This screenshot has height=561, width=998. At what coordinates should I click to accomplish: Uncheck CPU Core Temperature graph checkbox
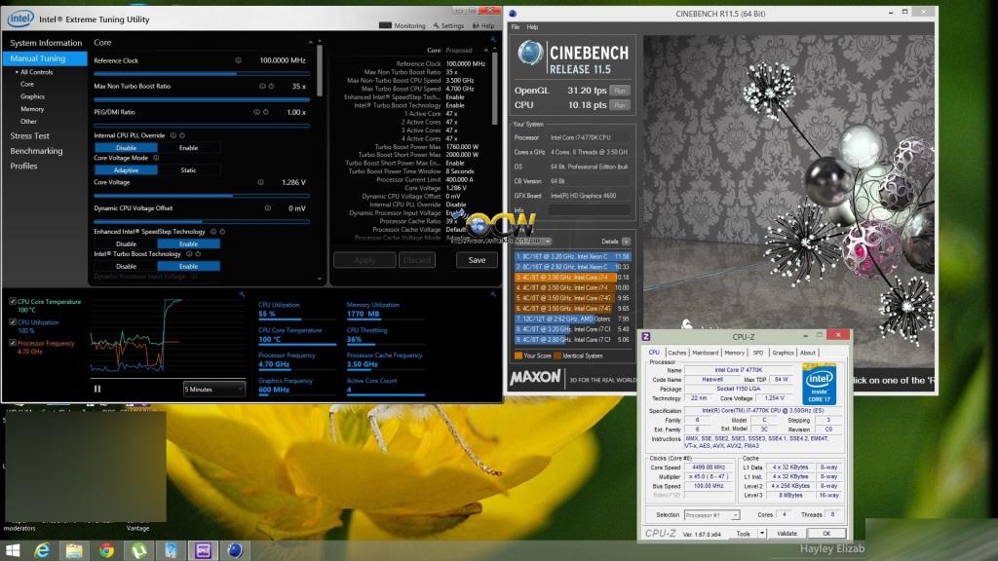(x=12, y=302)
